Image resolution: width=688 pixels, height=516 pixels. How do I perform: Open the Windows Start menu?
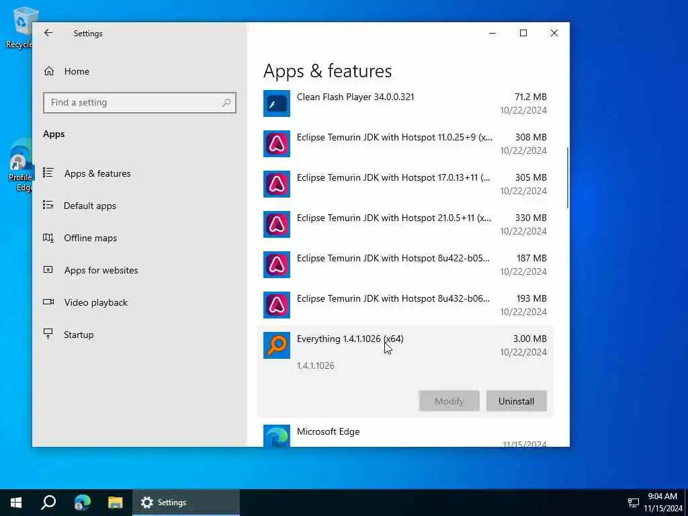(16, 503)
